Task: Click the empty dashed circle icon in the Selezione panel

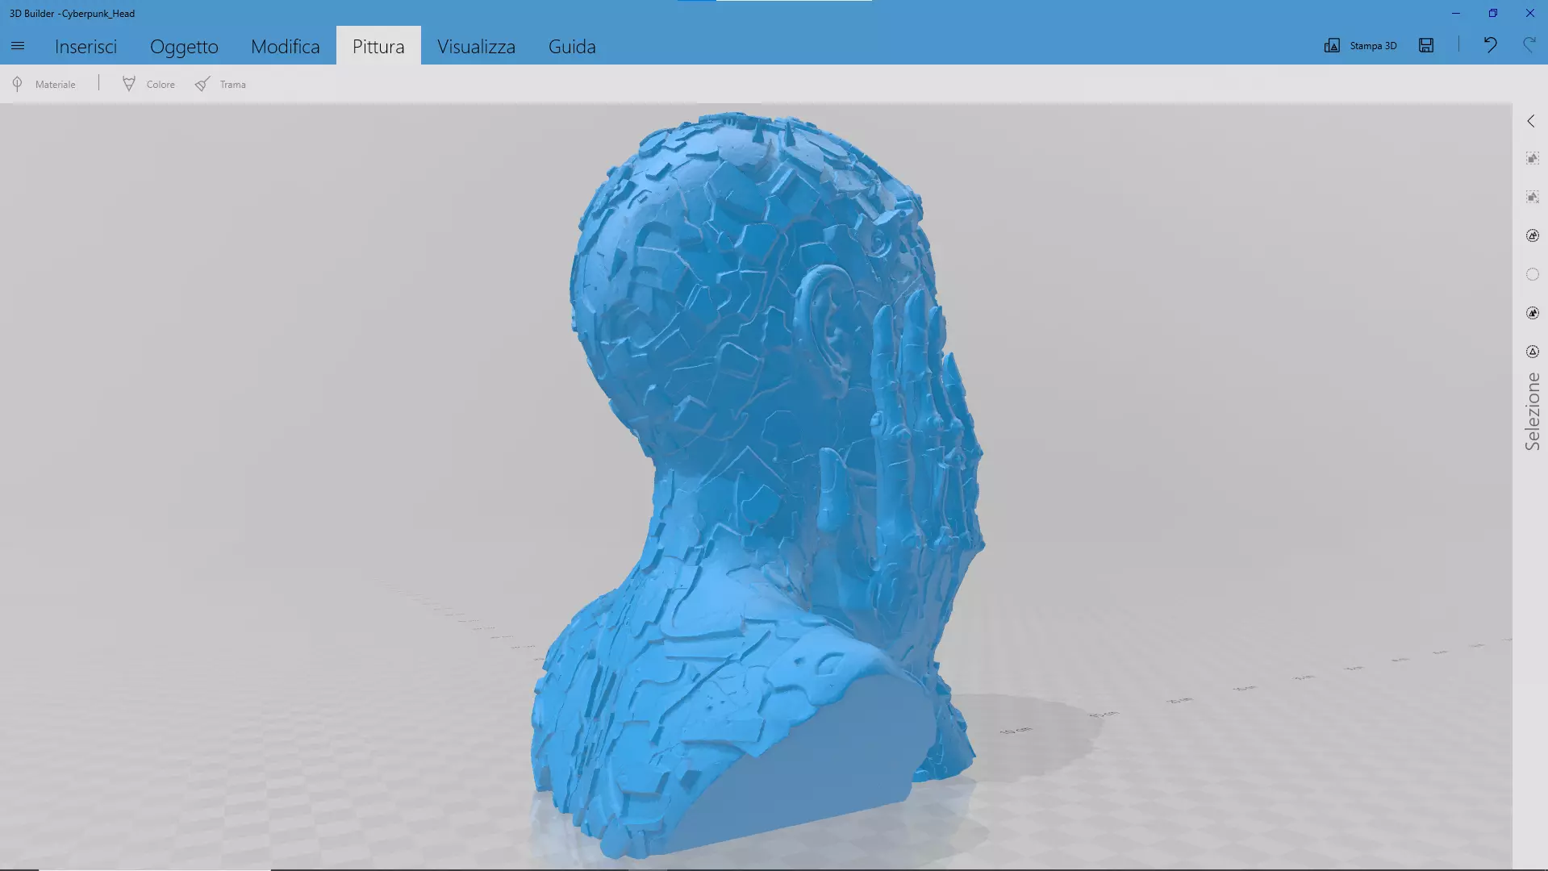Action: tap(1533, 274)
